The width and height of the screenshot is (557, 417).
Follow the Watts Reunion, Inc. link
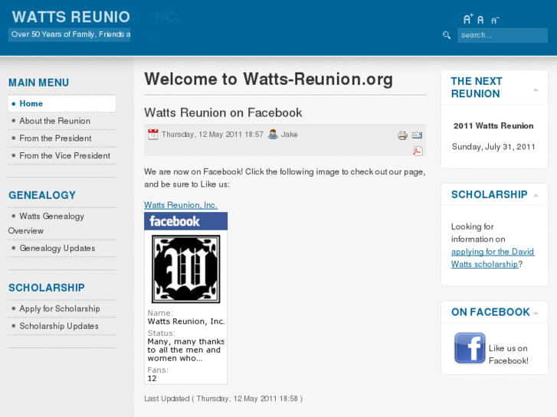click(x=181, y=205)
